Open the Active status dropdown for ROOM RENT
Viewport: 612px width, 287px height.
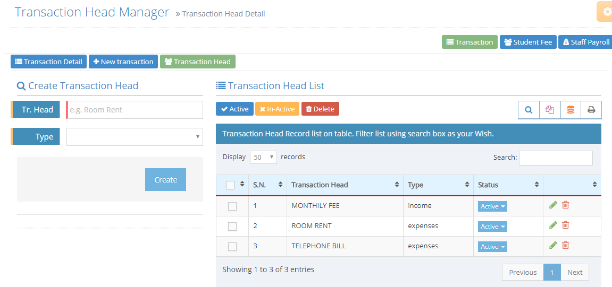492,227
